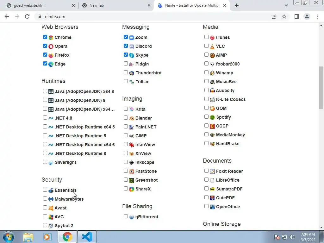Click the iTunes icon
This screenshot has height=243, width=324.
click(x=212, y=38)
